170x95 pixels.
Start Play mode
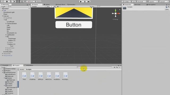(81, 2)
